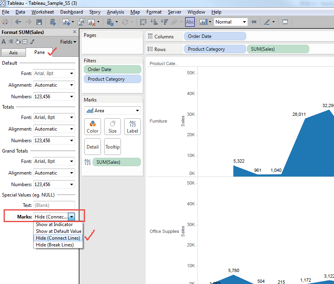Click the Presentation mode icon
The height and width of the screenshot is (284, 334).
285,22
